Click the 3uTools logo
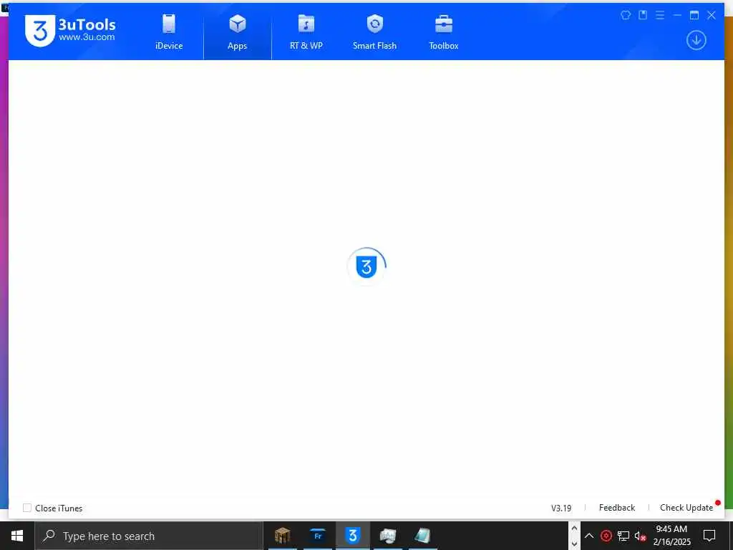 [70, 30]
